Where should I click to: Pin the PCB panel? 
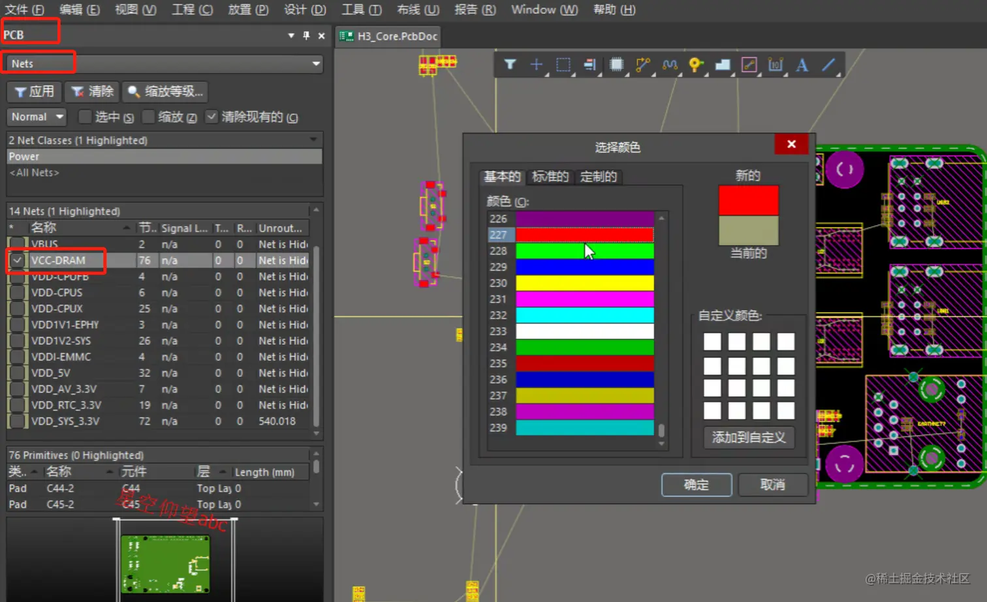(306, 35)
